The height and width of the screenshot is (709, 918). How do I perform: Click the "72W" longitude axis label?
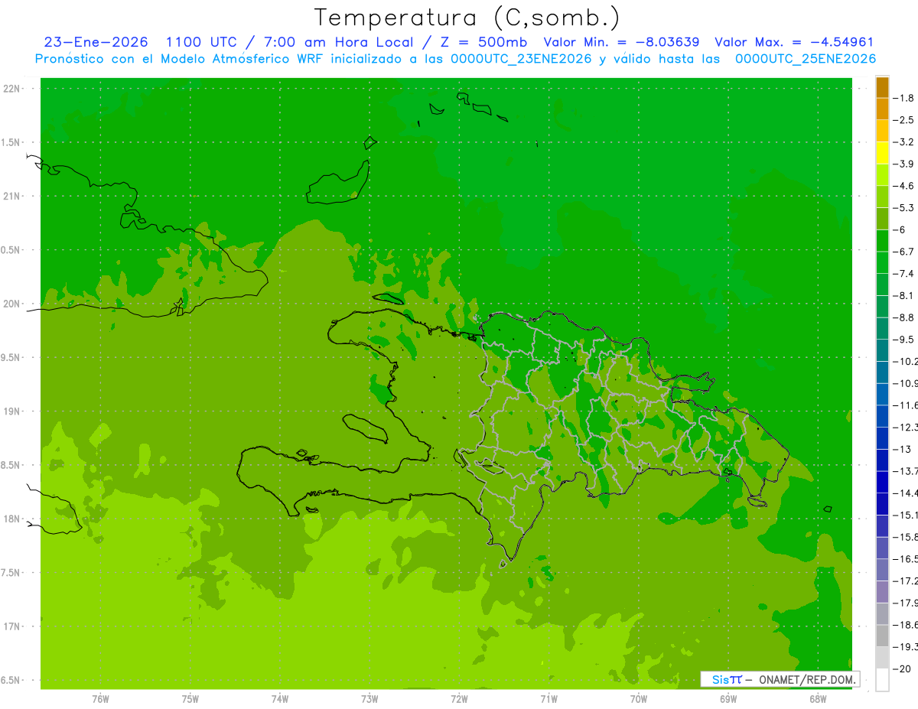click(459, 699)
